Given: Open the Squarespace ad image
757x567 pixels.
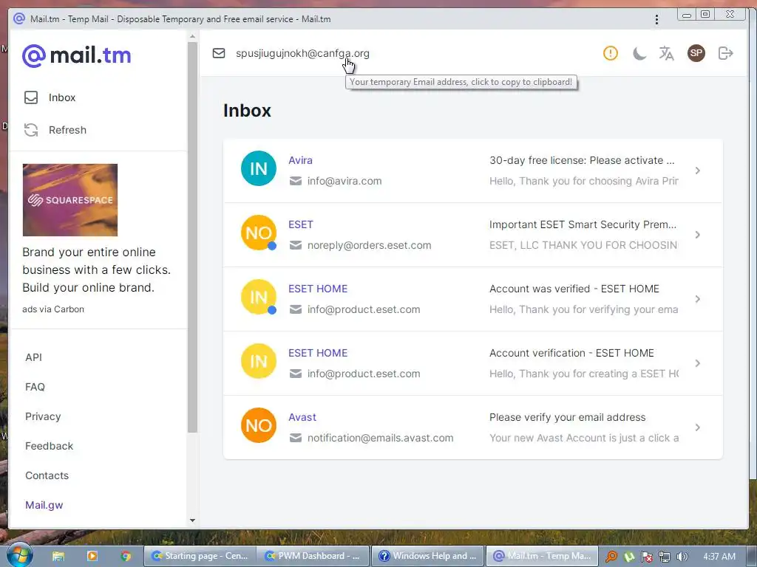Looking at the screenshot, I should pyautogui.click(x=70, y=200).
